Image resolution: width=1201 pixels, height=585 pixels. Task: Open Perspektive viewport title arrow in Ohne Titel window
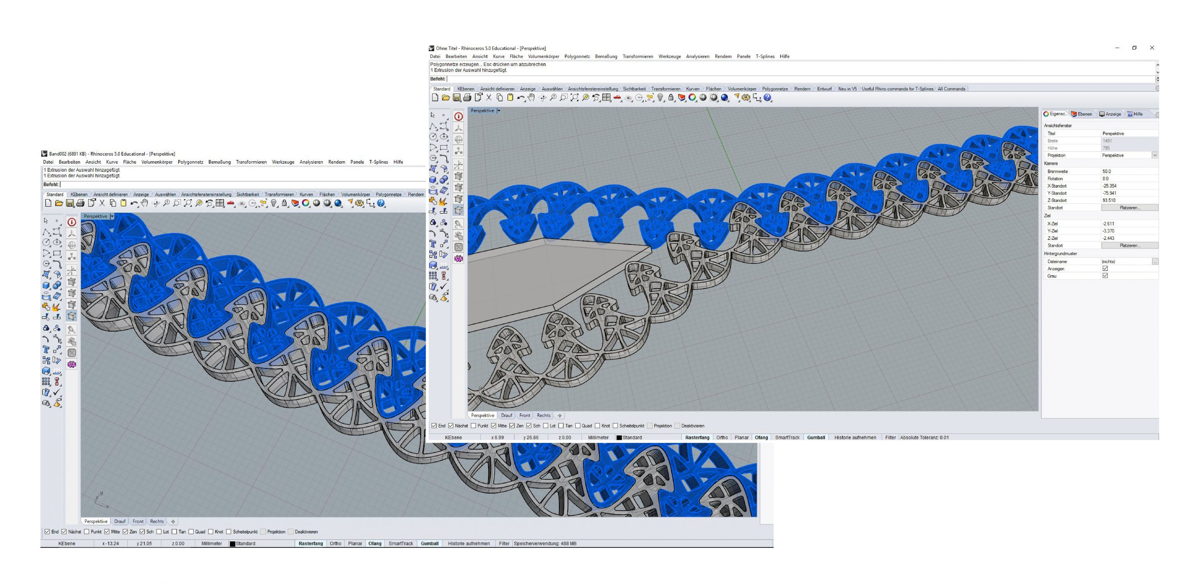(498, 111)
